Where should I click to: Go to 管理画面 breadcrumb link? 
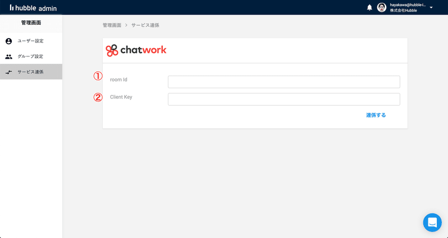pyautogui.click(x=112, y=25)
